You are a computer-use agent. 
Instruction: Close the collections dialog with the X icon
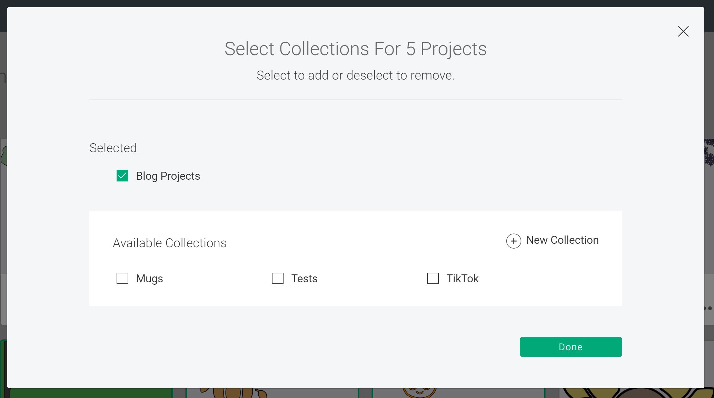(683, 31)
